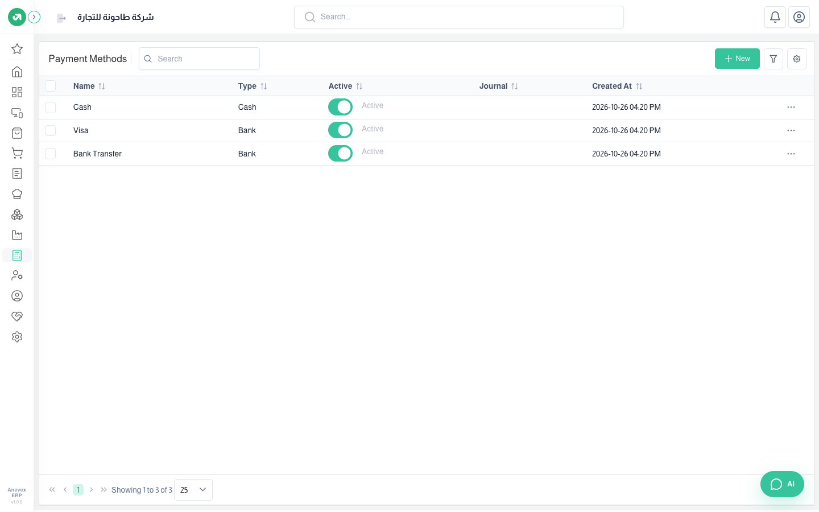Open table column settings gear icon

[797, 59]
